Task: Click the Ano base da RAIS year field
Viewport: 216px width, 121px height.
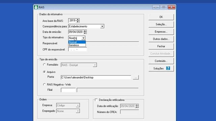Action: click(72, 21)
